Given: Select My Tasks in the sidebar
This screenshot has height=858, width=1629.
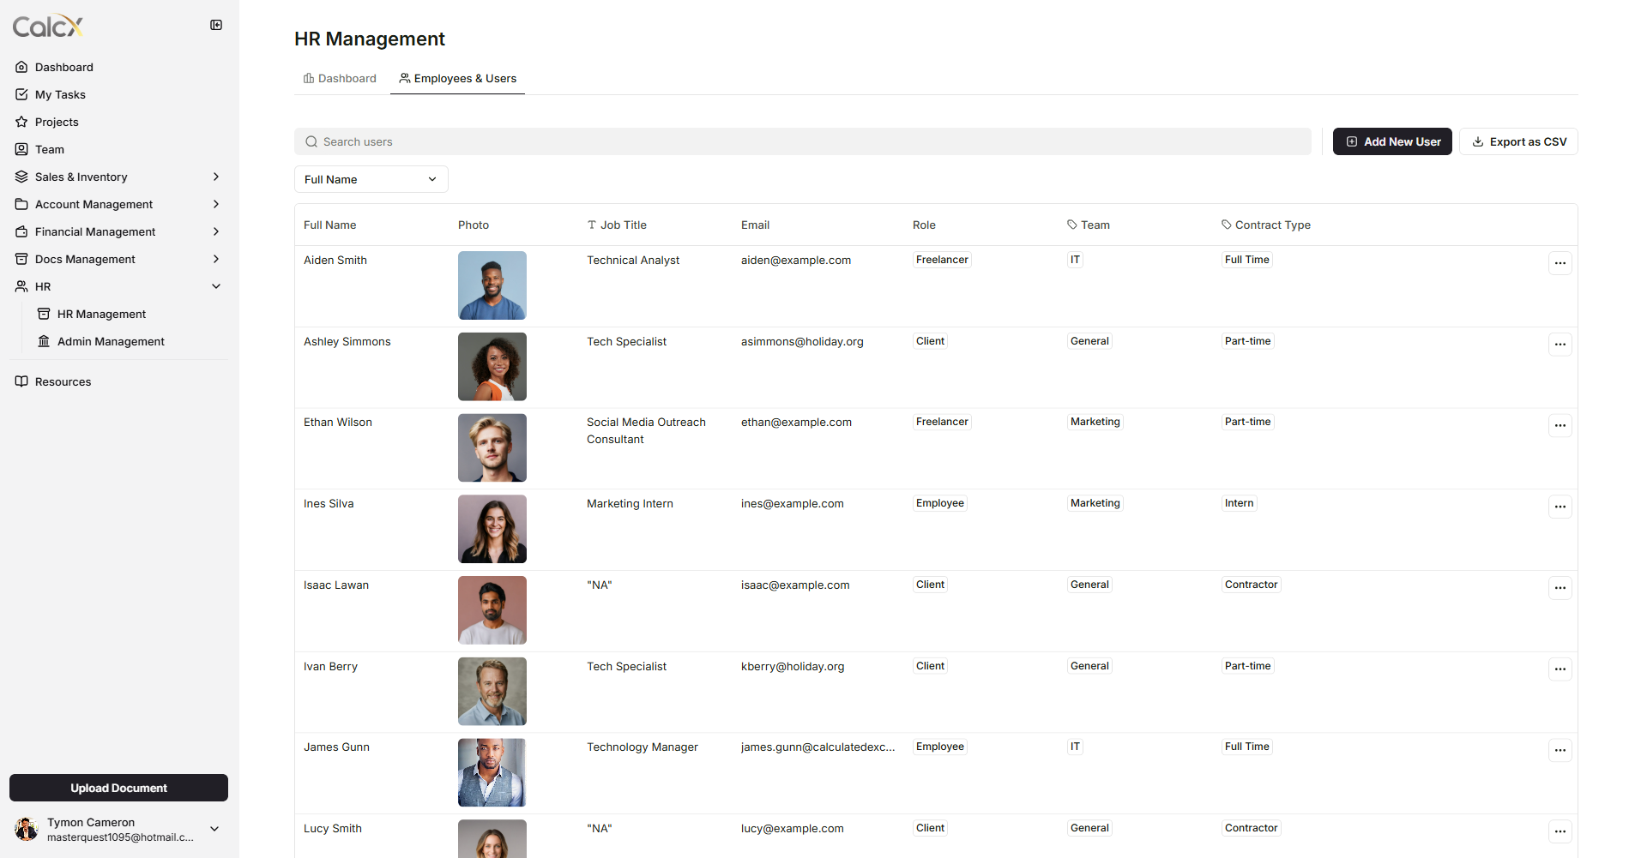Looking at the screenshot, I should click(60, 94).
